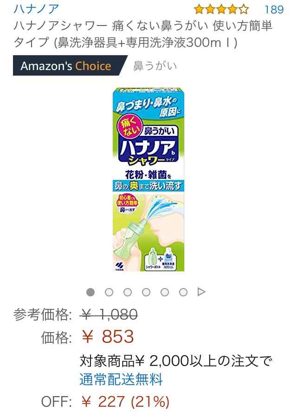Screen dimensions: 297x417
Task: Select the third image carousel dot
Action: tap(128, 292)
